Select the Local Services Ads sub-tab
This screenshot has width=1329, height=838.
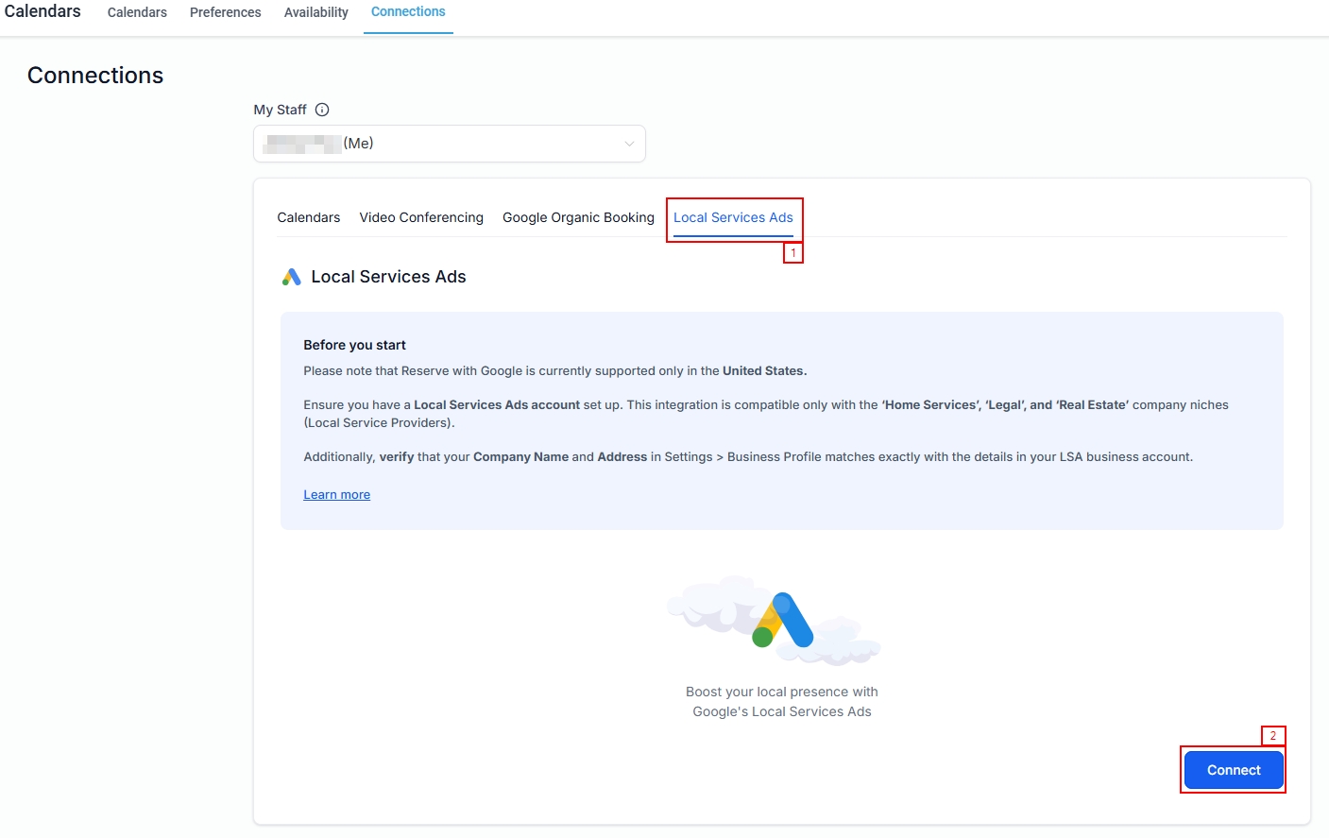click(x=733, y=217)
